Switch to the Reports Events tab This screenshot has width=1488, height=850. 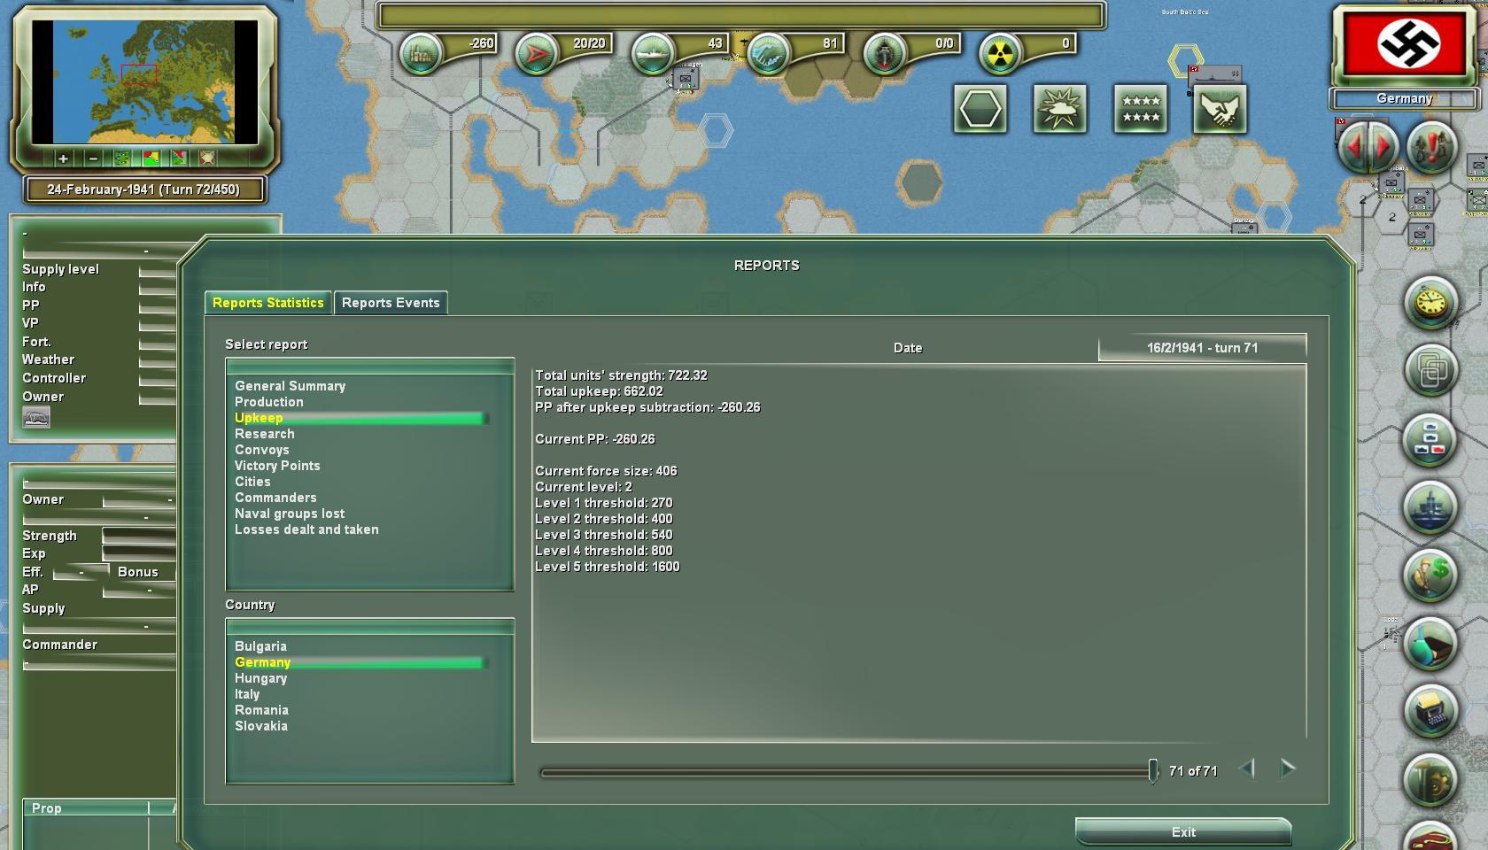[x=391, y=303]
